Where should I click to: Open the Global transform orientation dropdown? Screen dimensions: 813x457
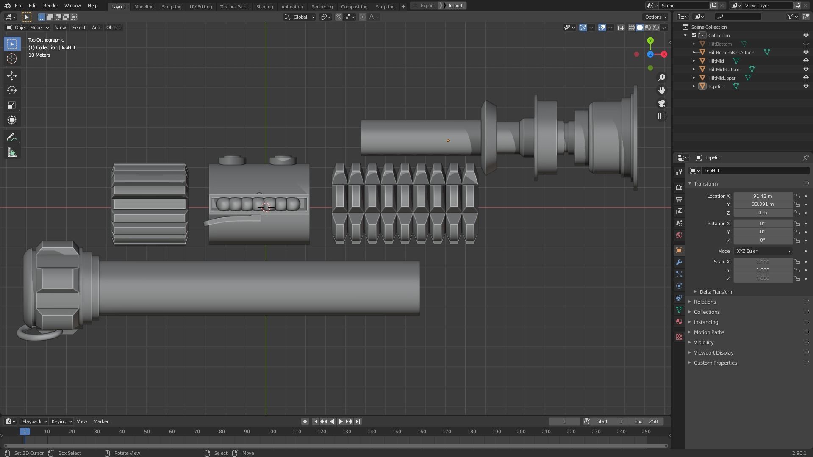300,17
